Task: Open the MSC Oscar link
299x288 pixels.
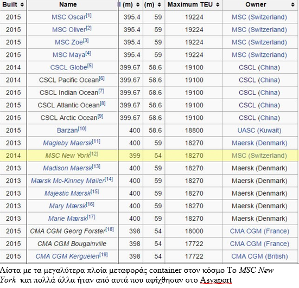Action: (69, 17)
